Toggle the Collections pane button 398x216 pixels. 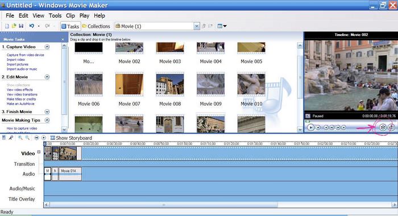96,26
